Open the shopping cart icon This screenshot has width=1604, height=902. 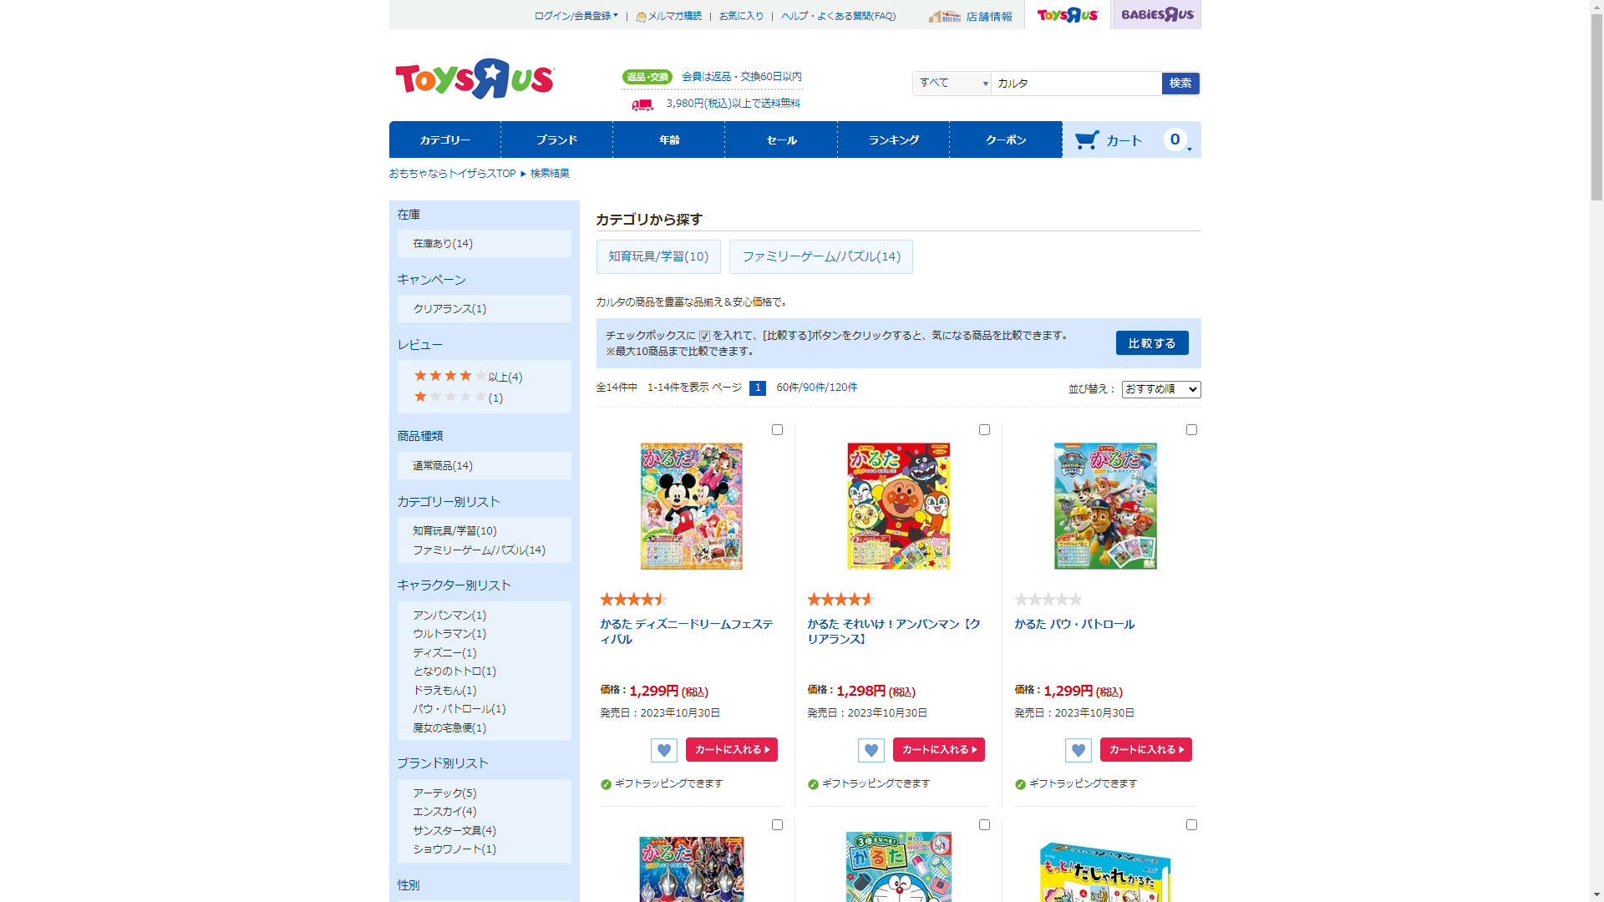click(x=1087, y=139)
